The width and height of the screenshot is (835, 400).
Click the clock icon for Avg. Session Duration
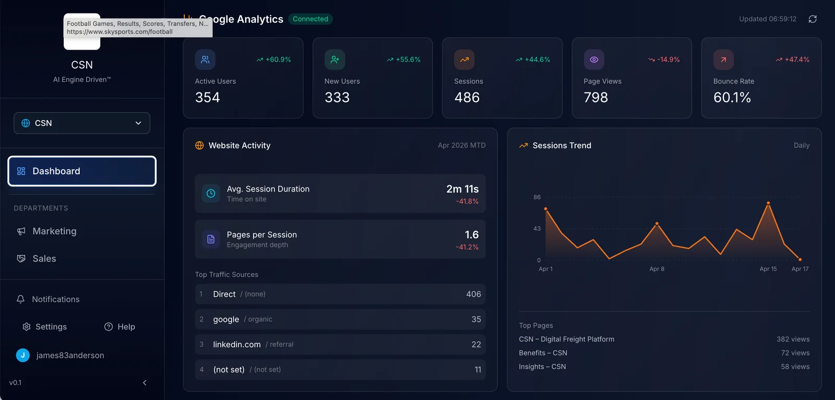[x=211, y=193]
